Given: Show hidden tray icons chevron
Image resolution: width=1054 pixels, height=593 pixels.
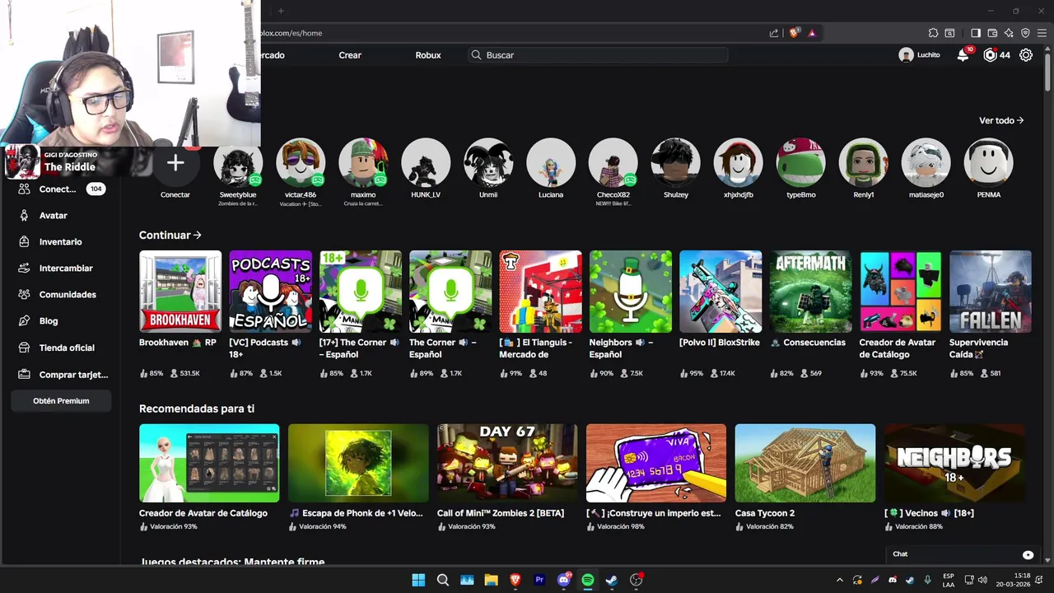Looking at the screenshot, I should click(x=840, y=580).
